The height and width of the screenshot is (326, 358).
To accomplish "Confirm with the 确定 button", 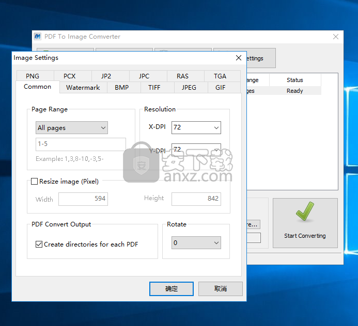I will 172,289.
